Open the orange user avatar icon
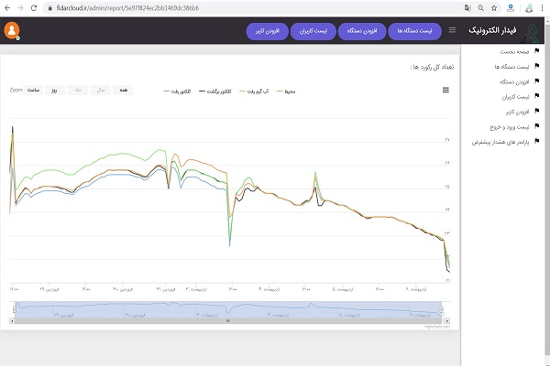 (12, 30)
